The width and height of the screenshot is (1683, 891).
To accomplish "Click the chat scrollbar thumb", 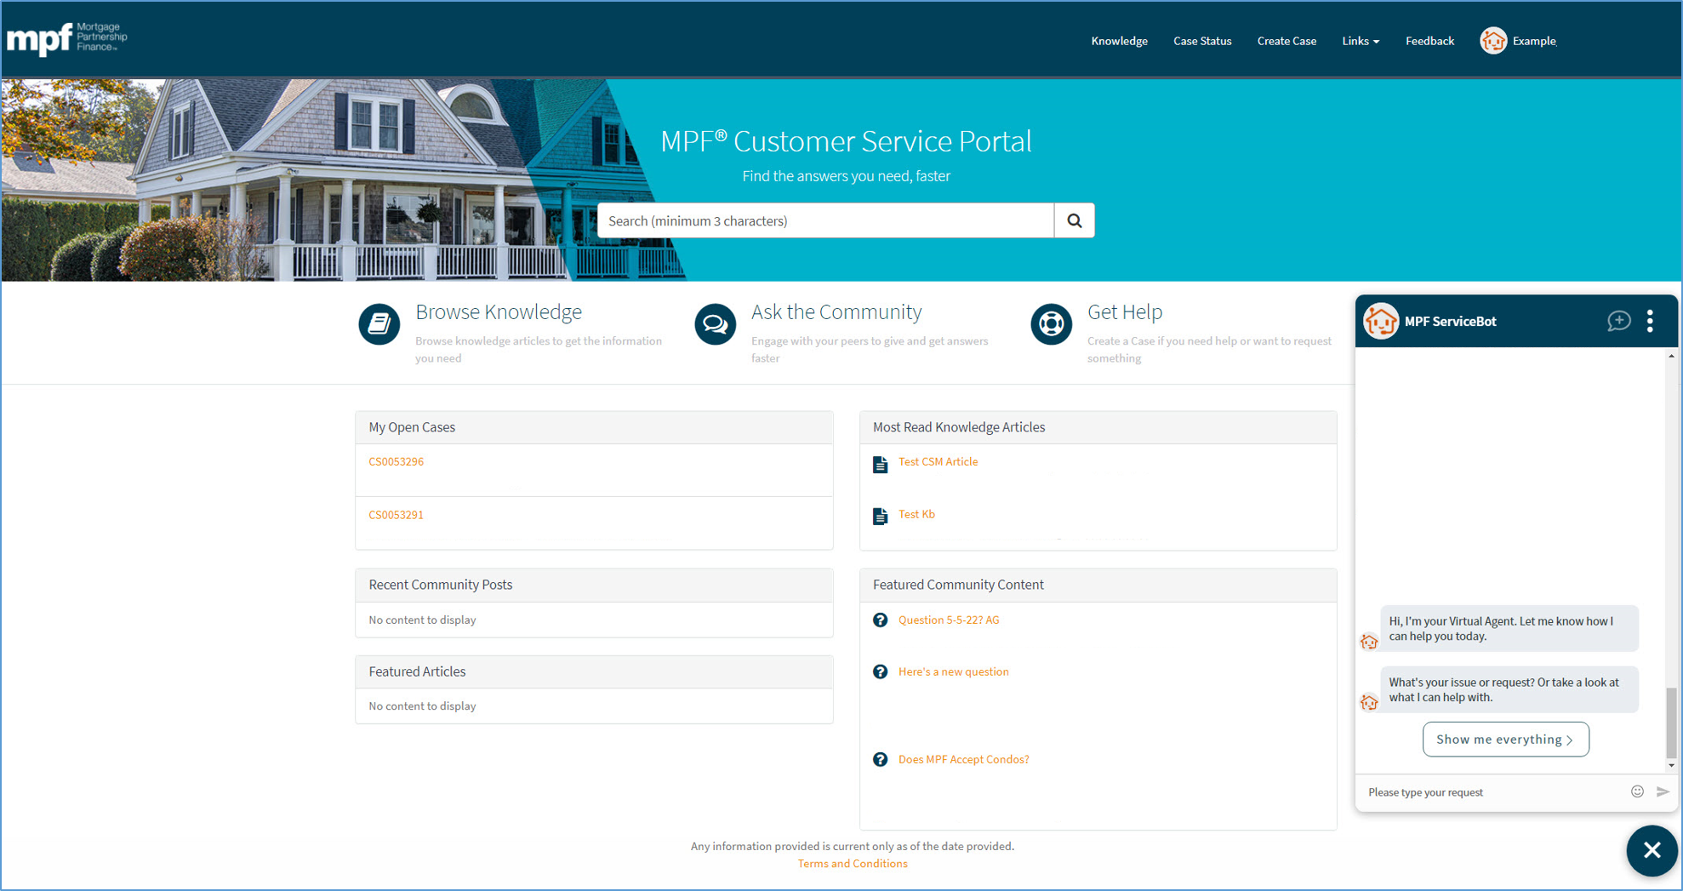I will [1671, 722].
